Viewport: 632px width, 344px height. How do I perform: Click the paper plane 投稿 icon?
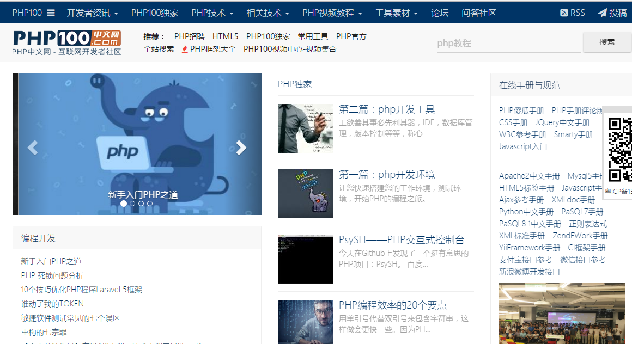[602, 13]
